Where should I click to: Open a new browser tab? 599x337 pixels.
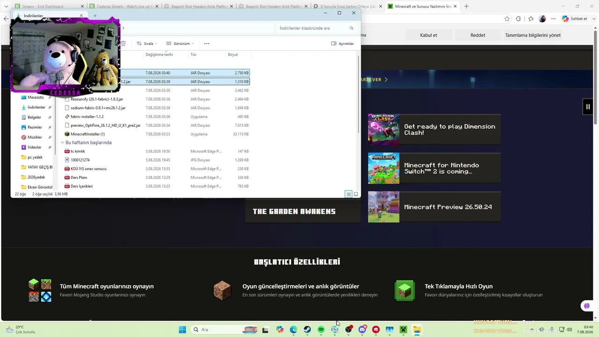pos(466,7)
